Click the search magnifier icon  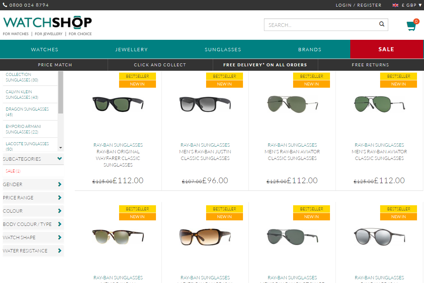[382, 24]
